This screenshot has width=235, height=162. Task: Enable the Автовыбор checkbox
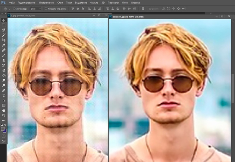pyautogui.click(x=14, y=9)
